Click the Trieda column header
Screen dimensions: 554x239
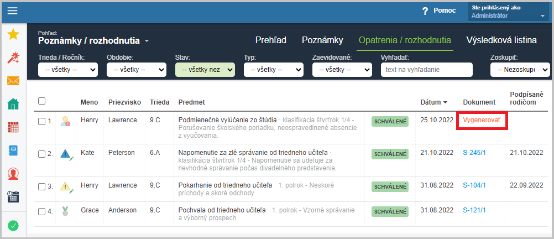click(x=159, y=102)
